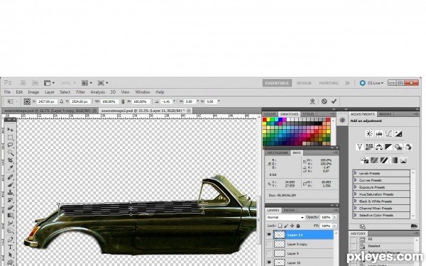Add a Vibrance adjustment
The width and height of the screenshot is (426, 266).
[359, 147]
